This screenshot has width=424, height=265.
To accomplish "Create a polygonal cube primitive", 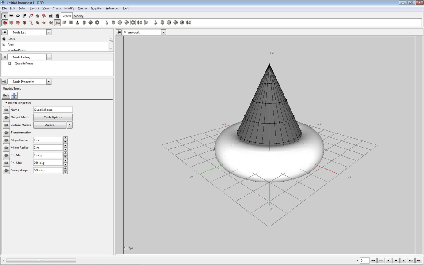I will (x=64, y=22).
